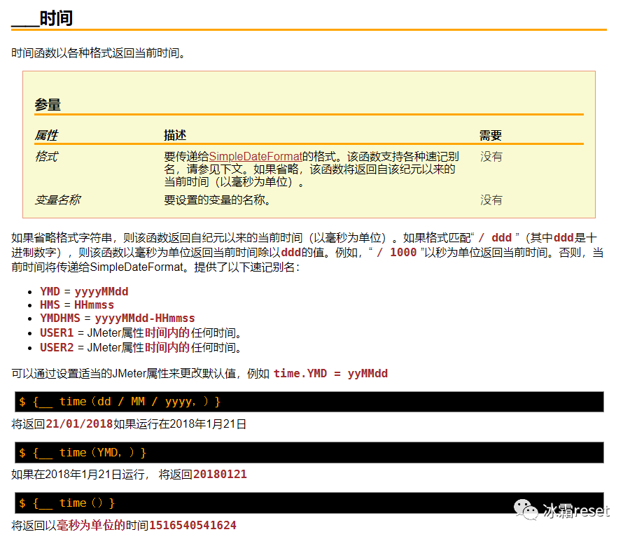The image size is (630, 539).
Task: Click the 格式 attribute cell
Action: tap(47, 156)
